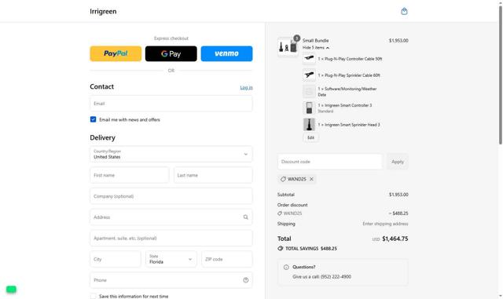Screen dimensions: 503x299
Task: Click the phone field help question icon
Action: pyautogui.click(x=246, y=280)
